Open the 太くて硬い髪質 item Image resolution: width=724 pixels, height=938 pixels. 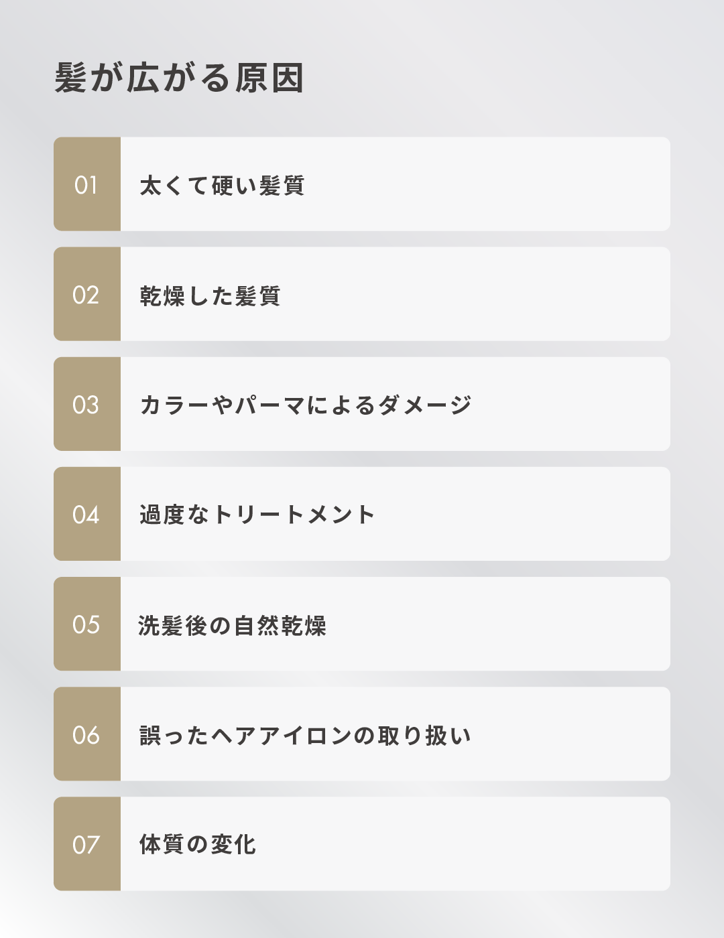tap(222, 186)
